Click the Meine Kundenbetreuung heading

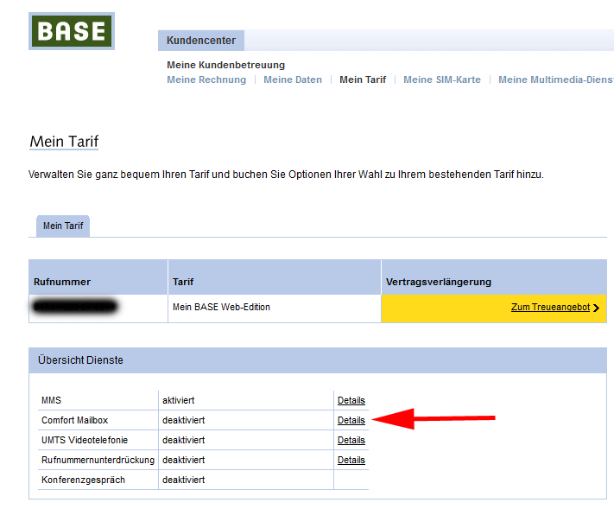point(226,65)
